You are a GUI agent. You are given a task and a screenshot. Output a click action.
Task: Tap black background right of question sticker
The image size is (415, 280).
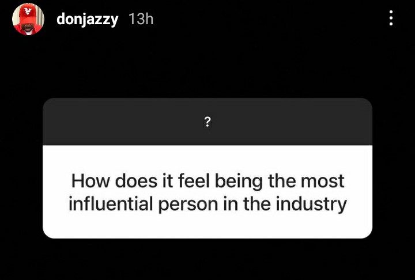tap(394, 168)
